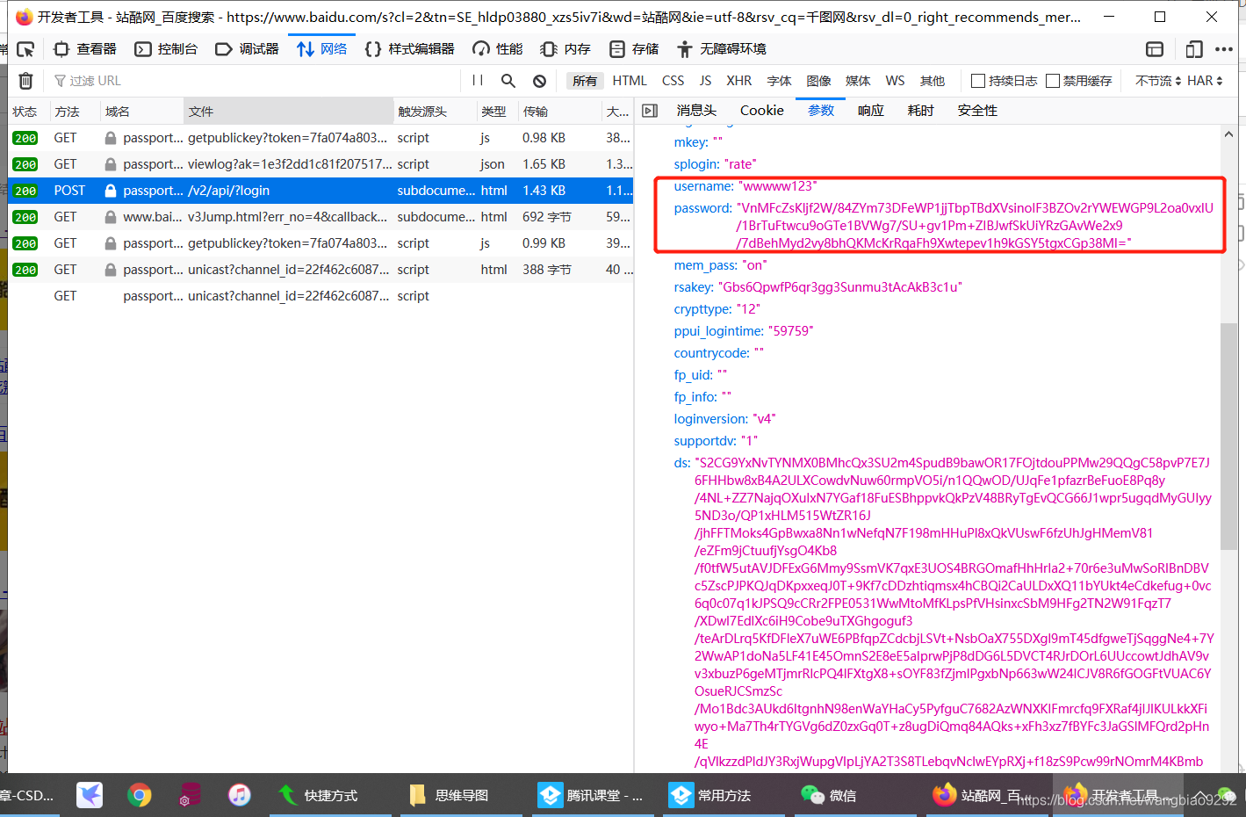Open the 存储 storage panel
The image size is (1246, 817).
[x=633, y=49]
